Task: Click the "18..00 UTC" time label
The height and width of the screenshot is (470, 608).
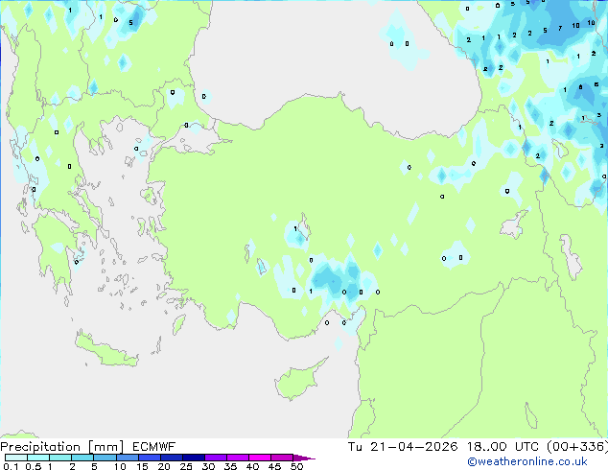Action: (503, 447)
